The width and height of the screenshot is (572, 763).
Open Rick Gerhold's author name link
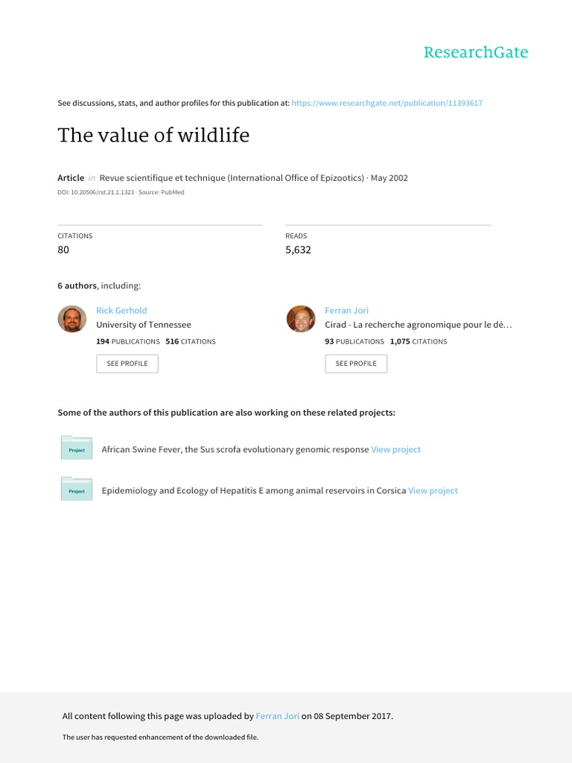121,310
